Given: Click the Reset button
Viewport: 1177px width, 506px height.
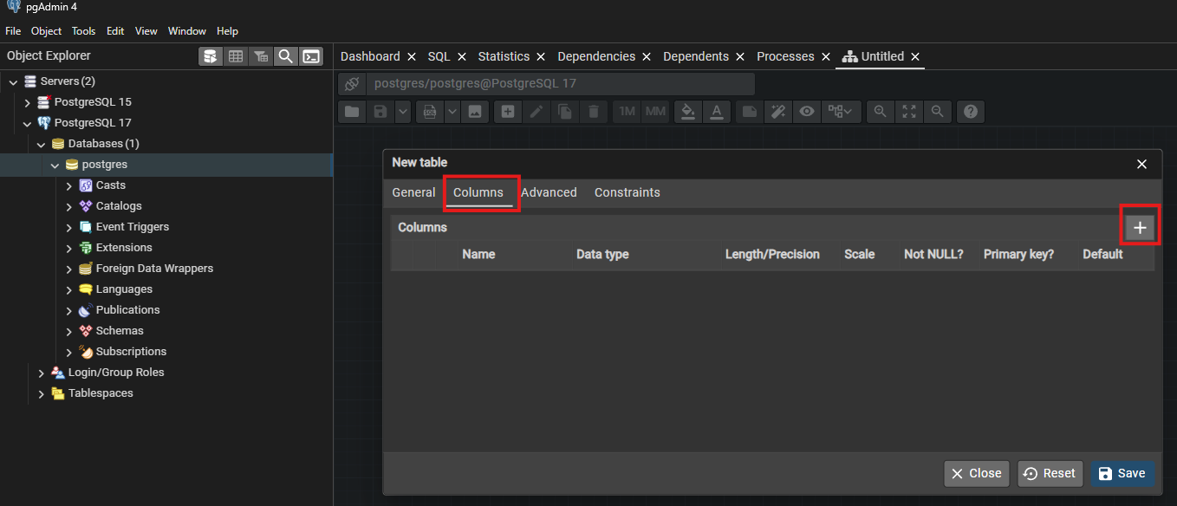Looking at the screenshot, I should click(1050, 473).
